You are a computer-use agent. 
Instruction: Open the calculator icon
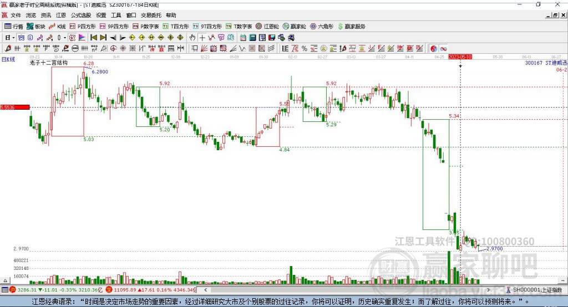[x=252, y=38]
